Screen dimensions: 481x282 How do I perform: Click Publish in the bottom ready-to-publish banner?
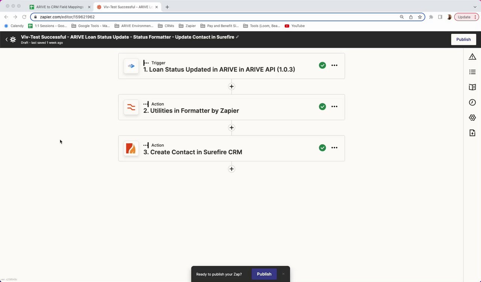click(x=264, y=274)
